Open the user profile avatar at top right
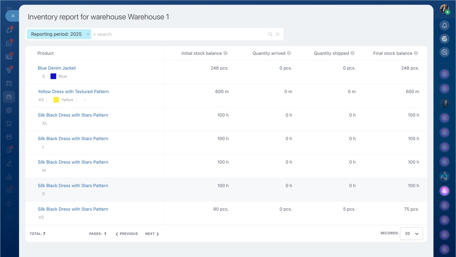 (x=444, y=9)
